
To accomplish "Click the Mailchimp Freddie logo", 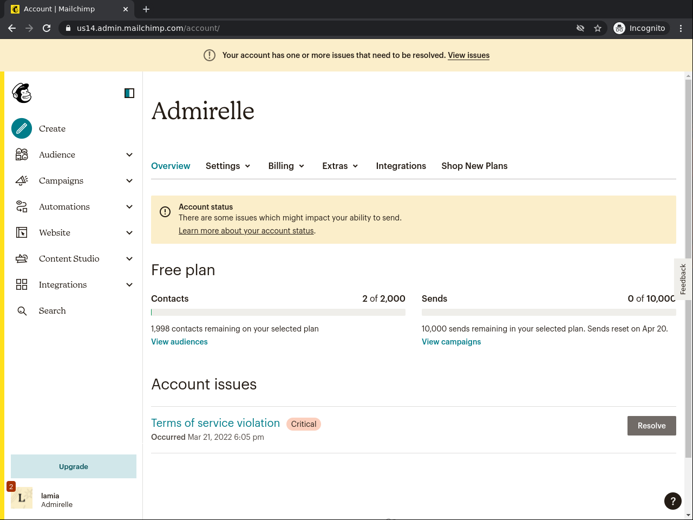I will coord(22,93).
